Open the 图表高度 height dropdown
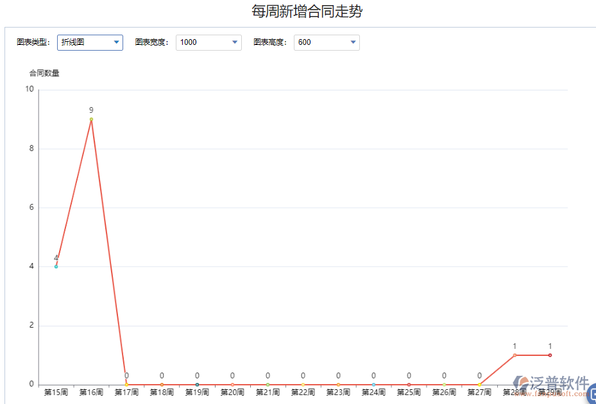Image resolution: width=596 pixels, height=404 pixels. point(352,42)
